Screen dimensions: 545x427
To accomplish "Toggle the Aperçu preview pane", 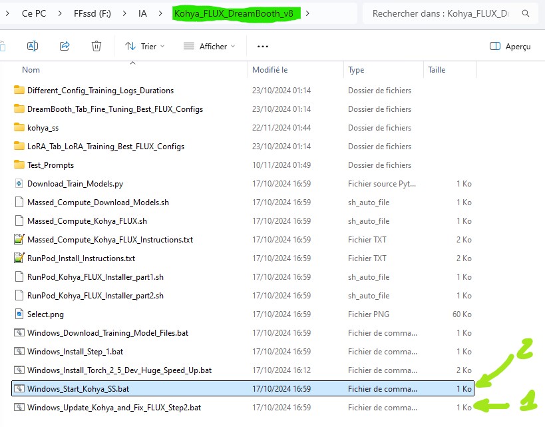I will (510, 46).
